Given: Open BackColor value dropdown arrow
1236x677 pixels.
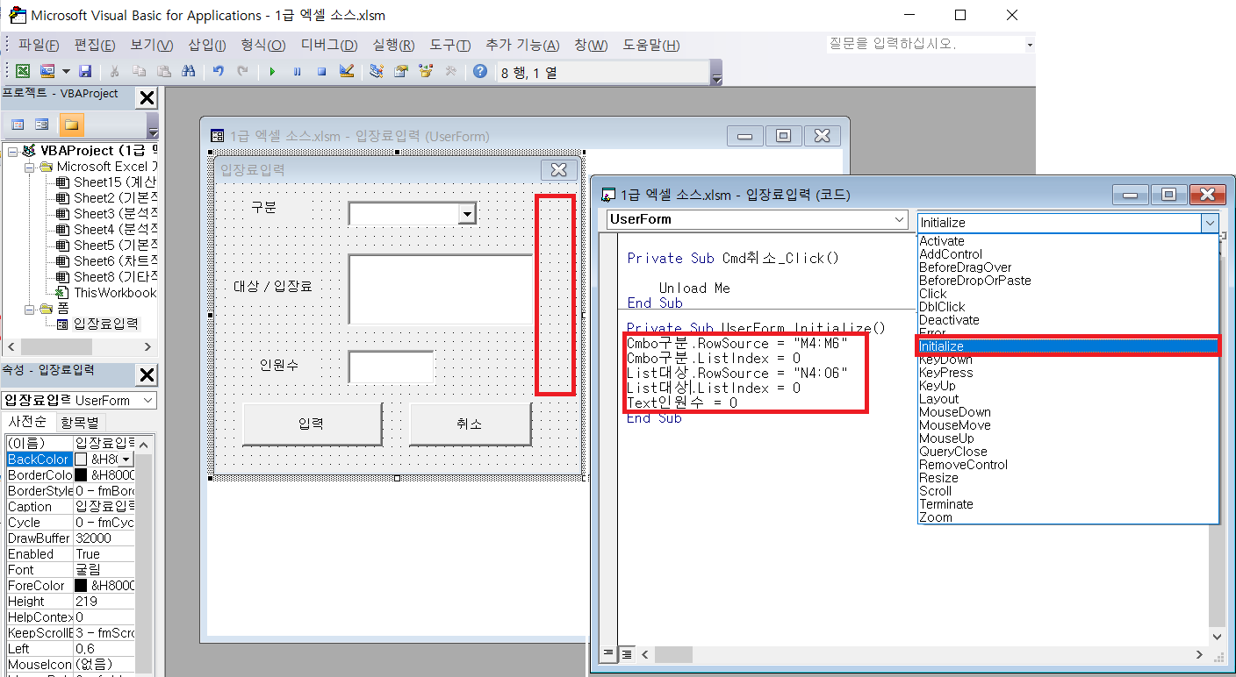Looking at the screenshot, I should (x=125, y=460).
